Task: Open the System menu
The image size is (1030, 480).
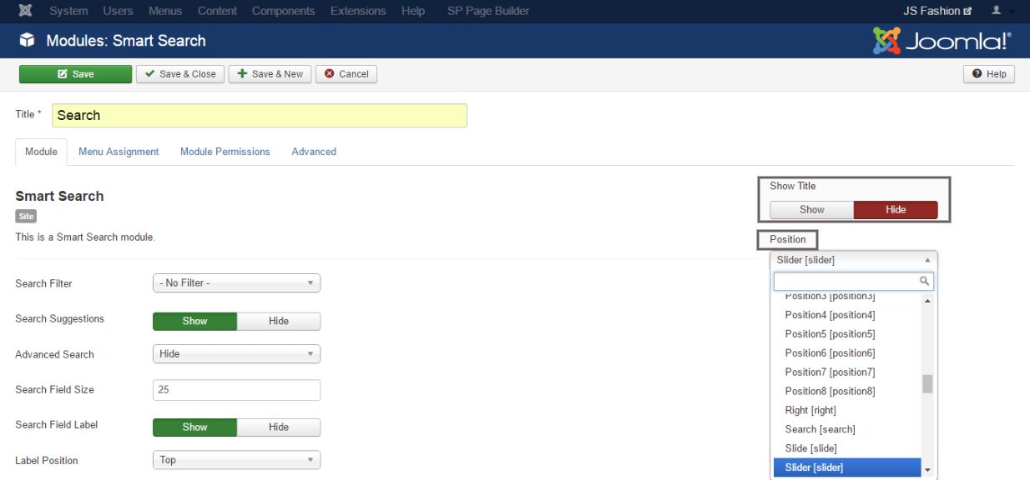Action: click(x=68, y=11)
